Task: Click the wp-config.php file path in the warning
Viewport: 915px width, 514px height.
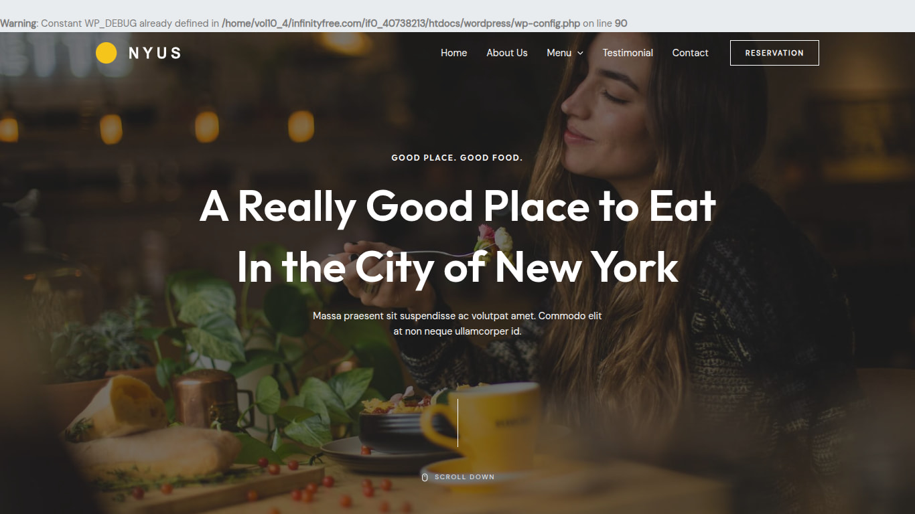Action: click(401, 23)
